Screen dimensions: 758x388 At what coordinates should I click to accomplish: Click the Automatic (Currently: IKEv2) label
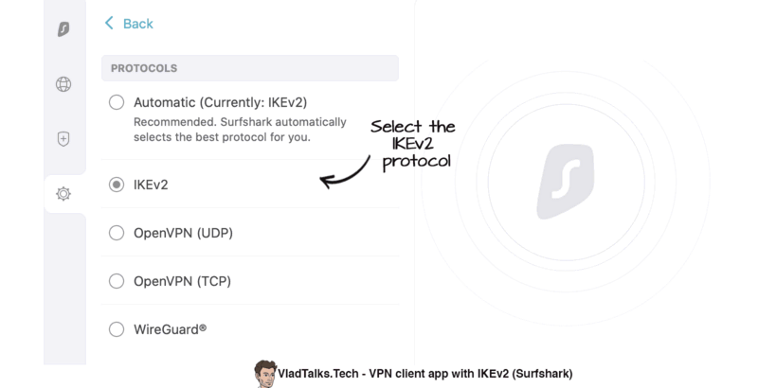(x=221, y=102)
